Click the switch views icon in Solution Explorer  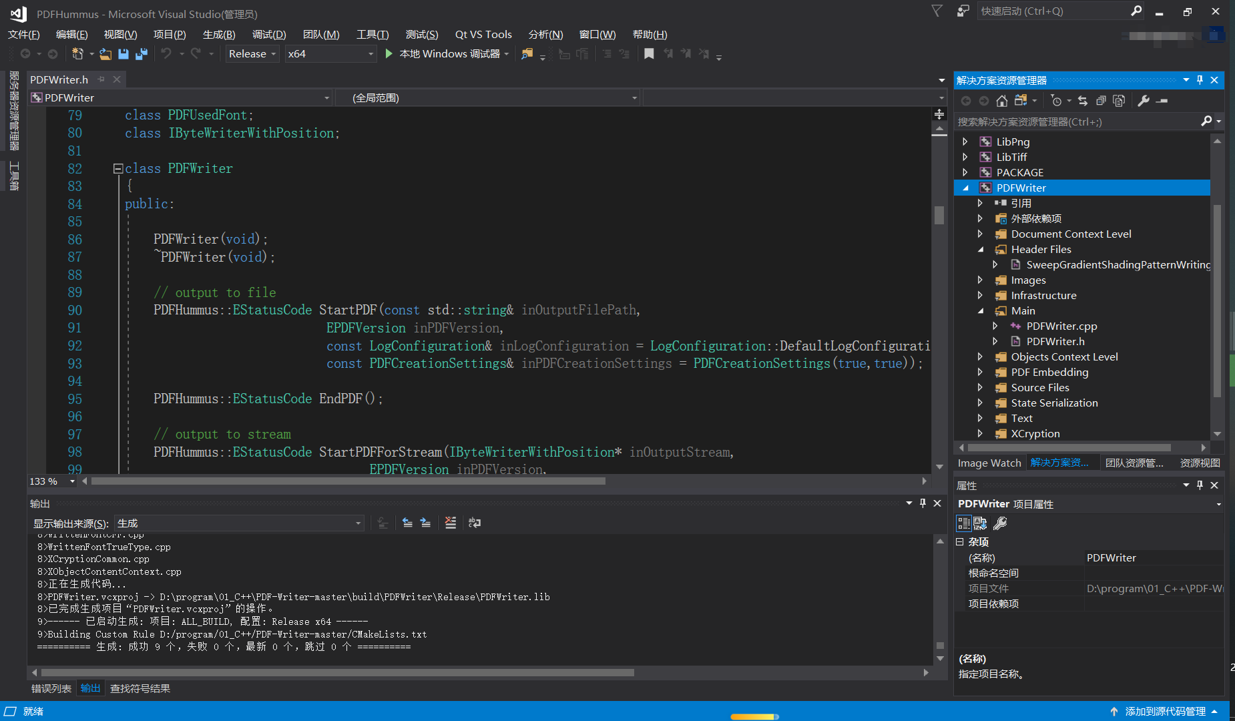coord(1021,101)
